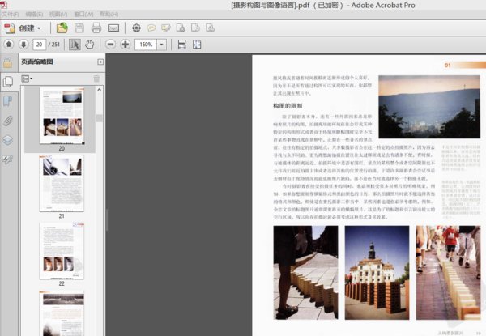Viewport: 486px width, 336px height.
Task: Open the 文件 (File) menu
Action: (10, 14)
